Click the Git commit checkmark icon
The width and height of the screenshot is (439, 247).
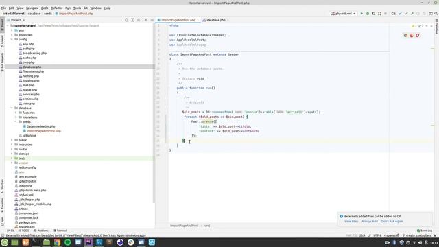(x=406, y=14)
